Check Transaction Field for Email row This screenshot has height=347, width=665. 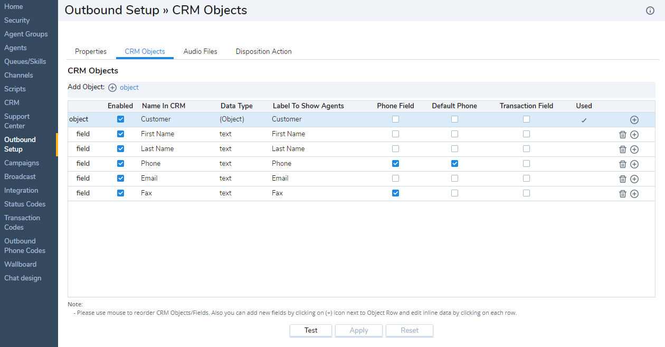point(526,179)
